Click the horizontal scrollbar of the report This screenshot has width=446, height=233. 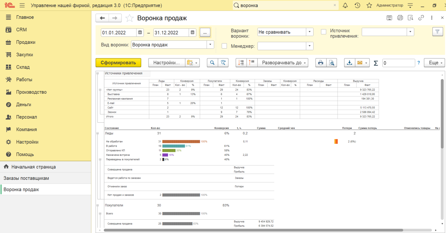coord(253,230)
